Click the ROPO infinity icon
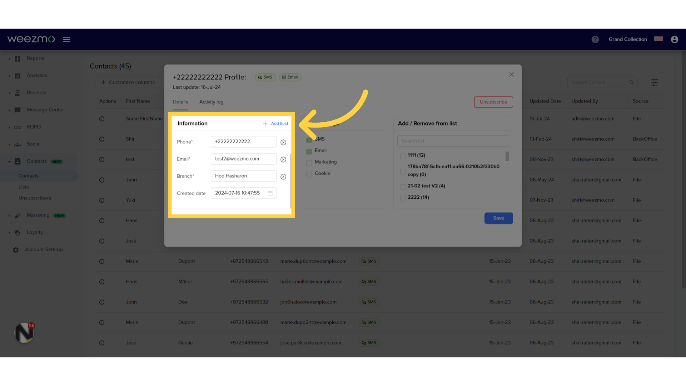This screenshot has height=386, width=686. pos(18,127)
